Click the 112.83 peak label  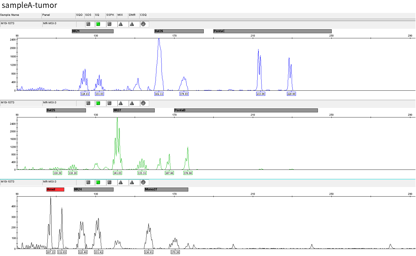[x=62, y=252]
